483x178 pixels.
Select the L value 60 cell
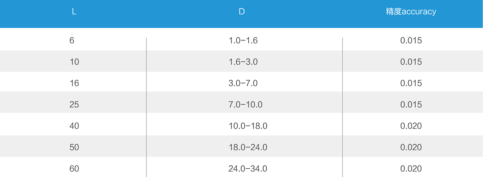click(74, 169)
